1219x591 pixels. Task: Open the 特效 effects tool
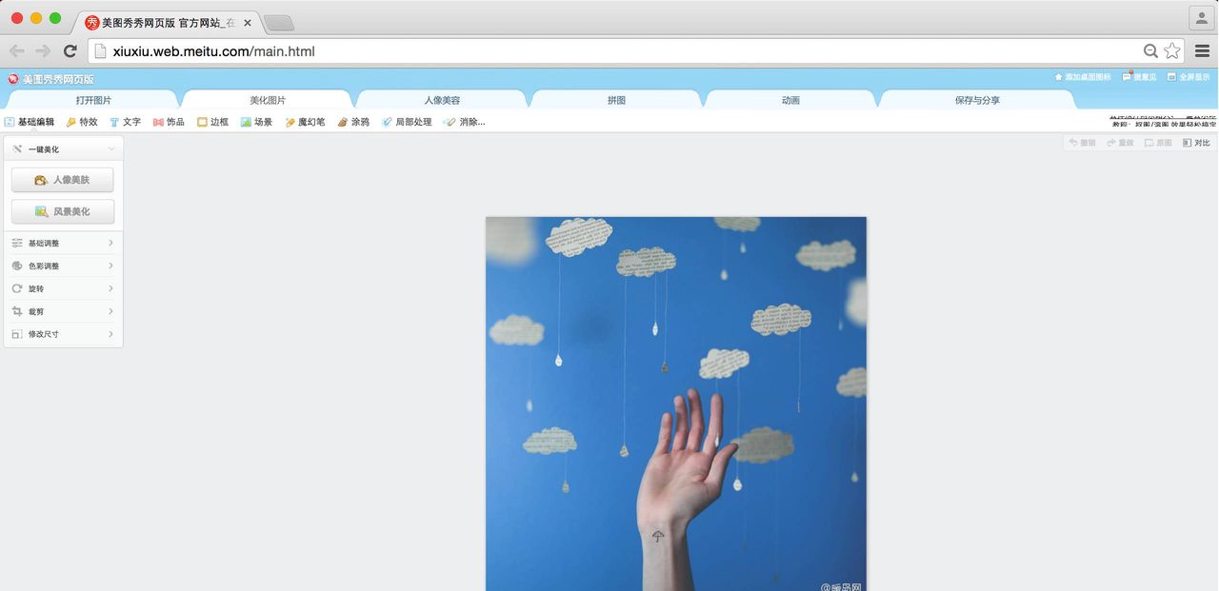(82, 122)
